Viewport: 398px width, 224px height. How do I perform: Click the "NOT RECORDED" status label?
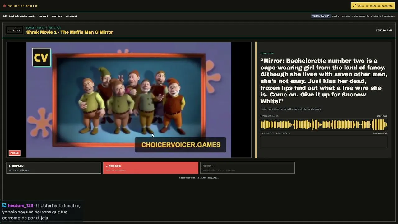[x=380, y=133]
